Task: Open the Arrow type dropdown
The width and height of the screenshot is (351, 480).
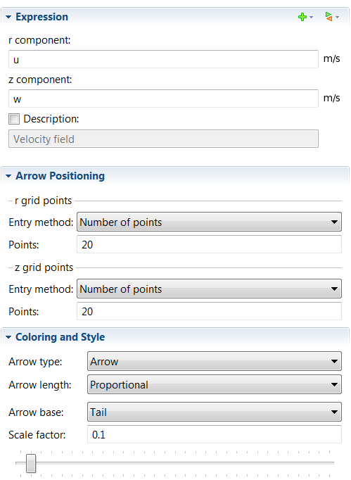Action: pyautogui.click(x=215, y=361)
